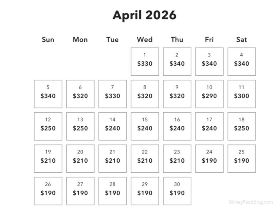Click the Sat column header
This screenshot has height=212, width=280.
point(241,39)
